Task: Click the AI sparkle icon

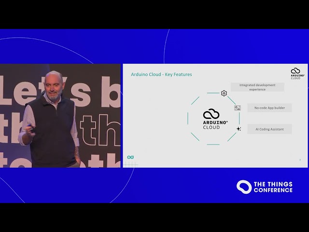Action: (239, 129)
